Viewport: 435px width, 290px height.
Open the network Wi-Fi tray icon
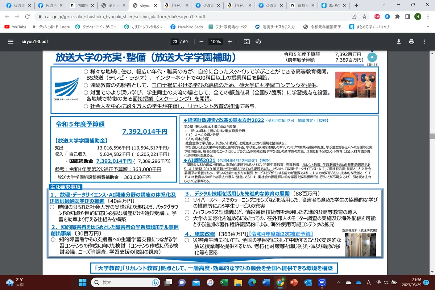(x=379, y=282)
